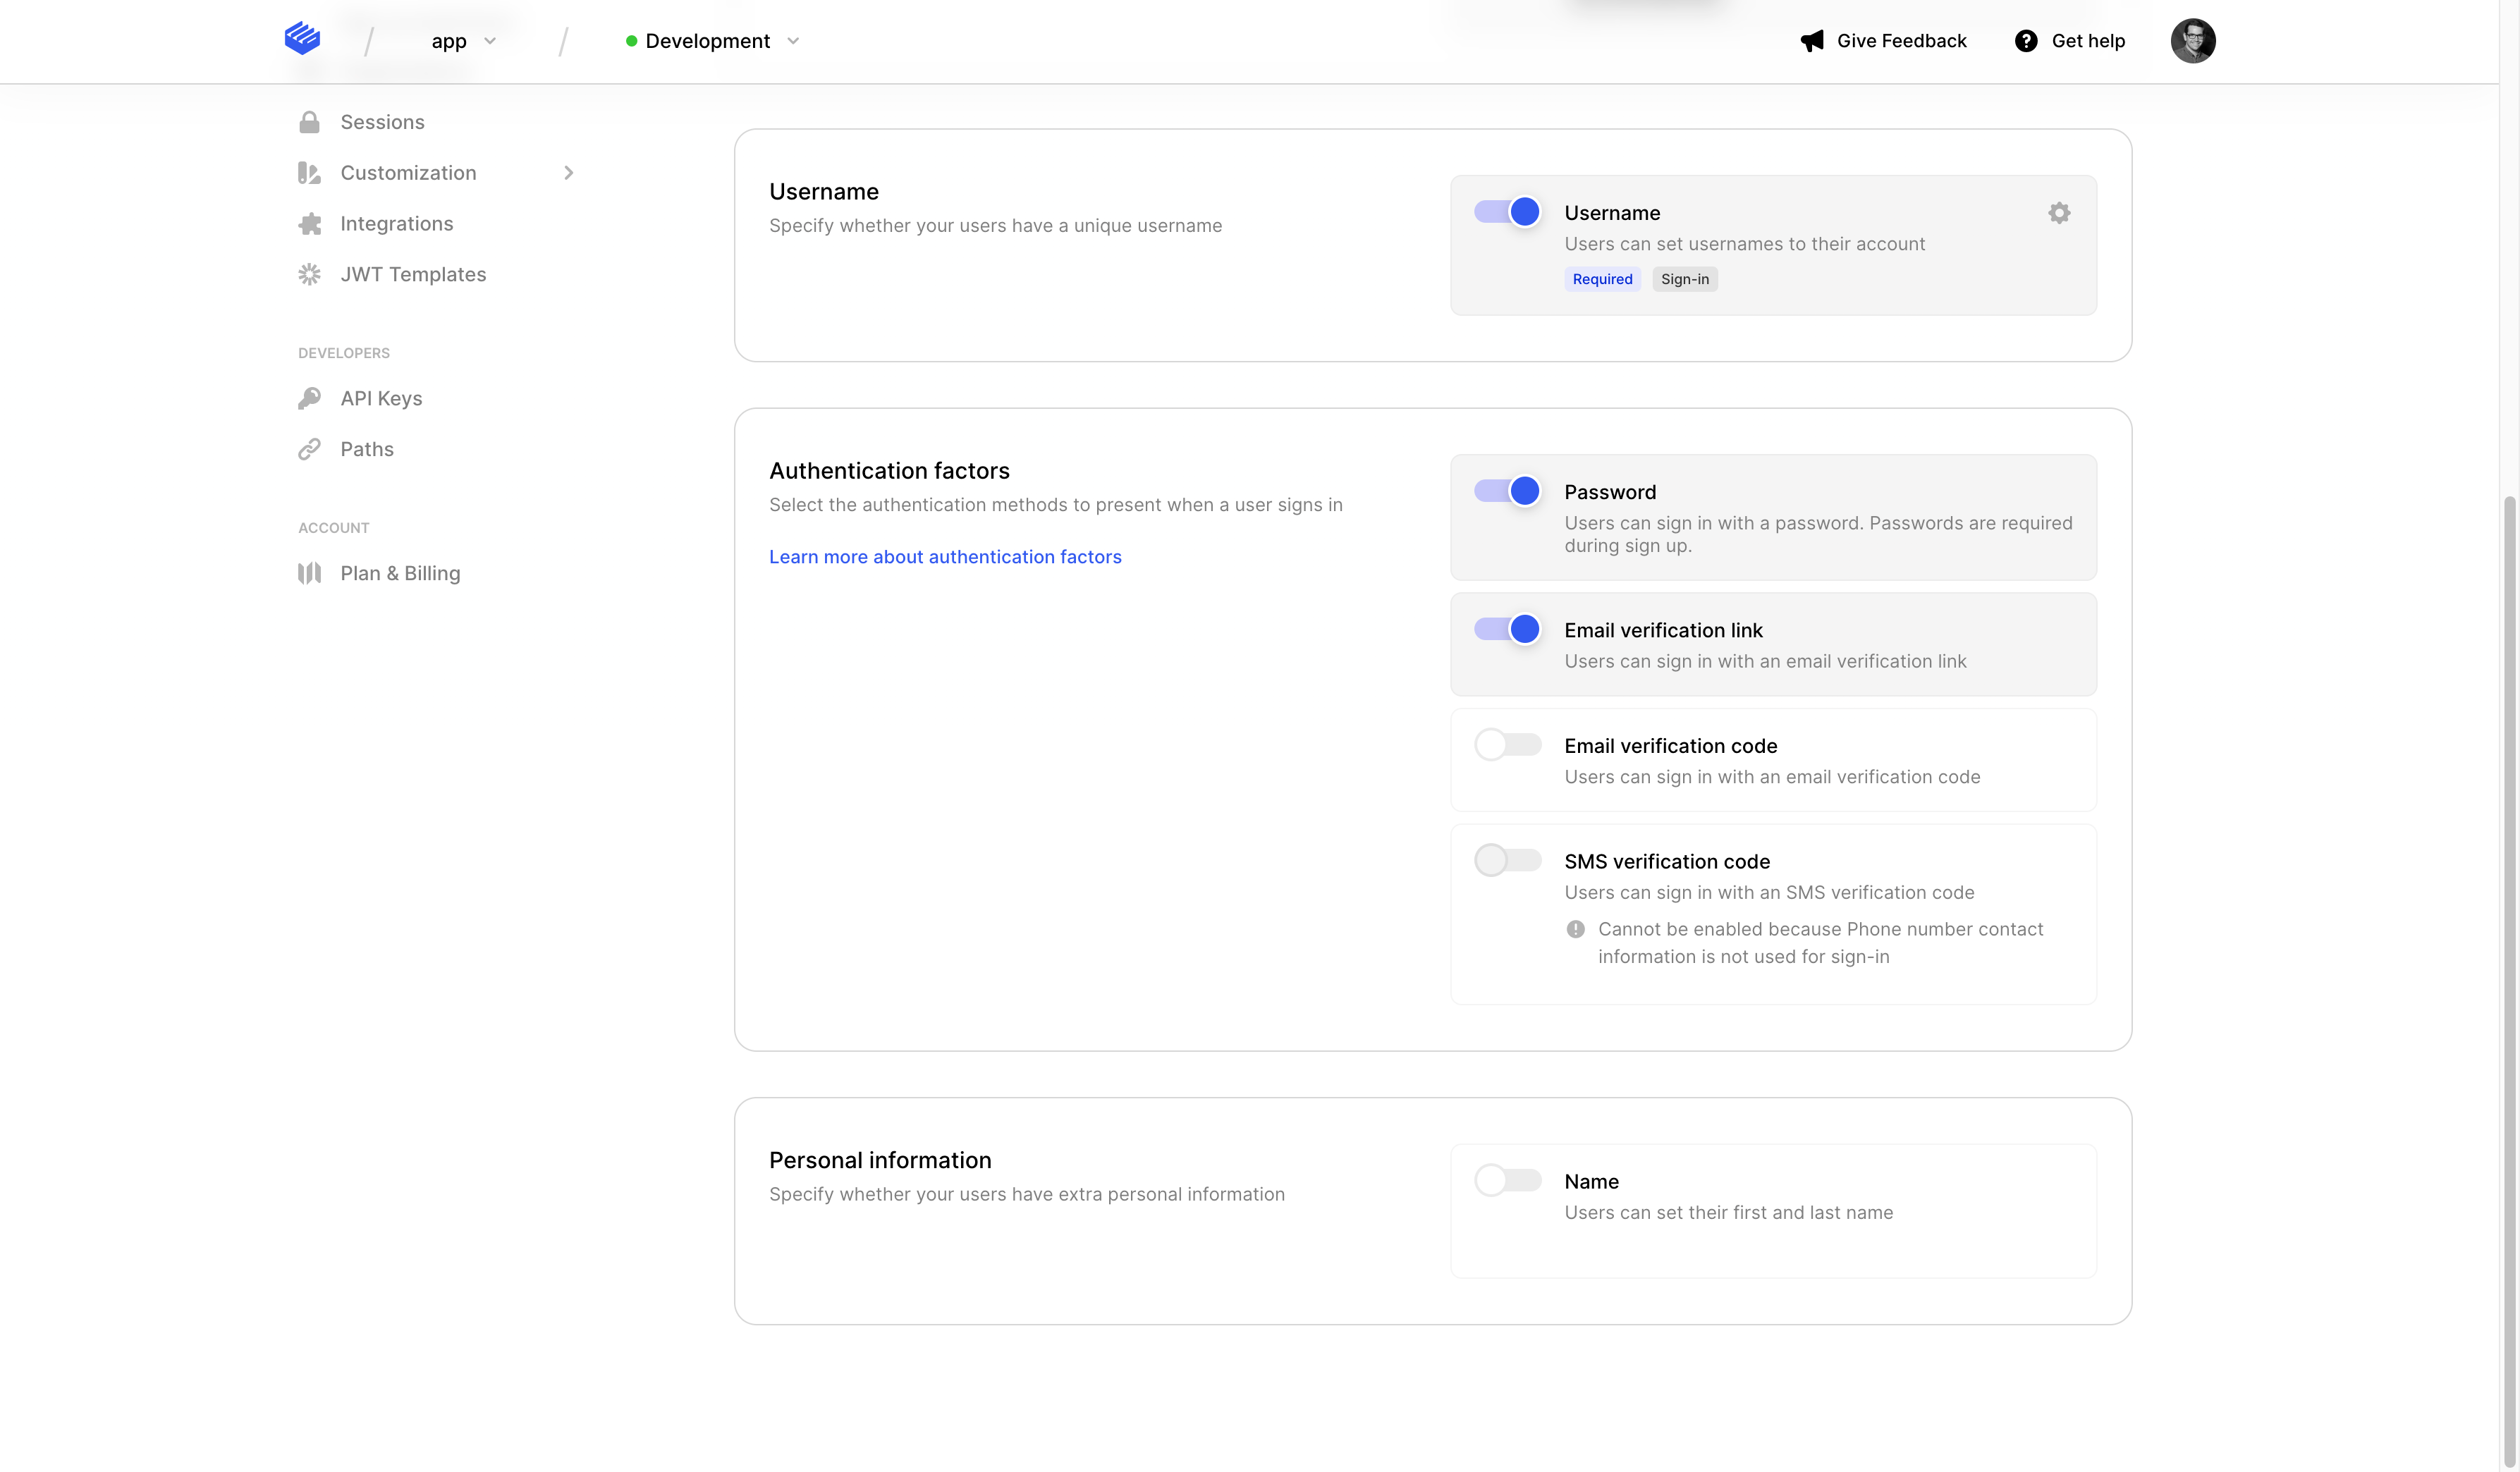The image size is (2520, 1472).
Task: Click the JWT Templates icon
Action: click(309, 274)
